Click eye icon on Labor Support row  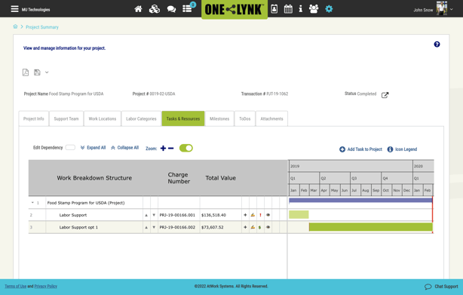pos(268,215)
